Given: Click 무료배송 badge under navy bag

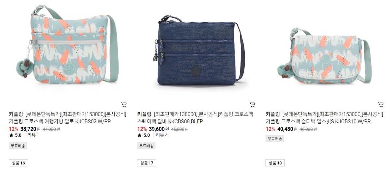Looking at the screenshot, I should [146, 146].
